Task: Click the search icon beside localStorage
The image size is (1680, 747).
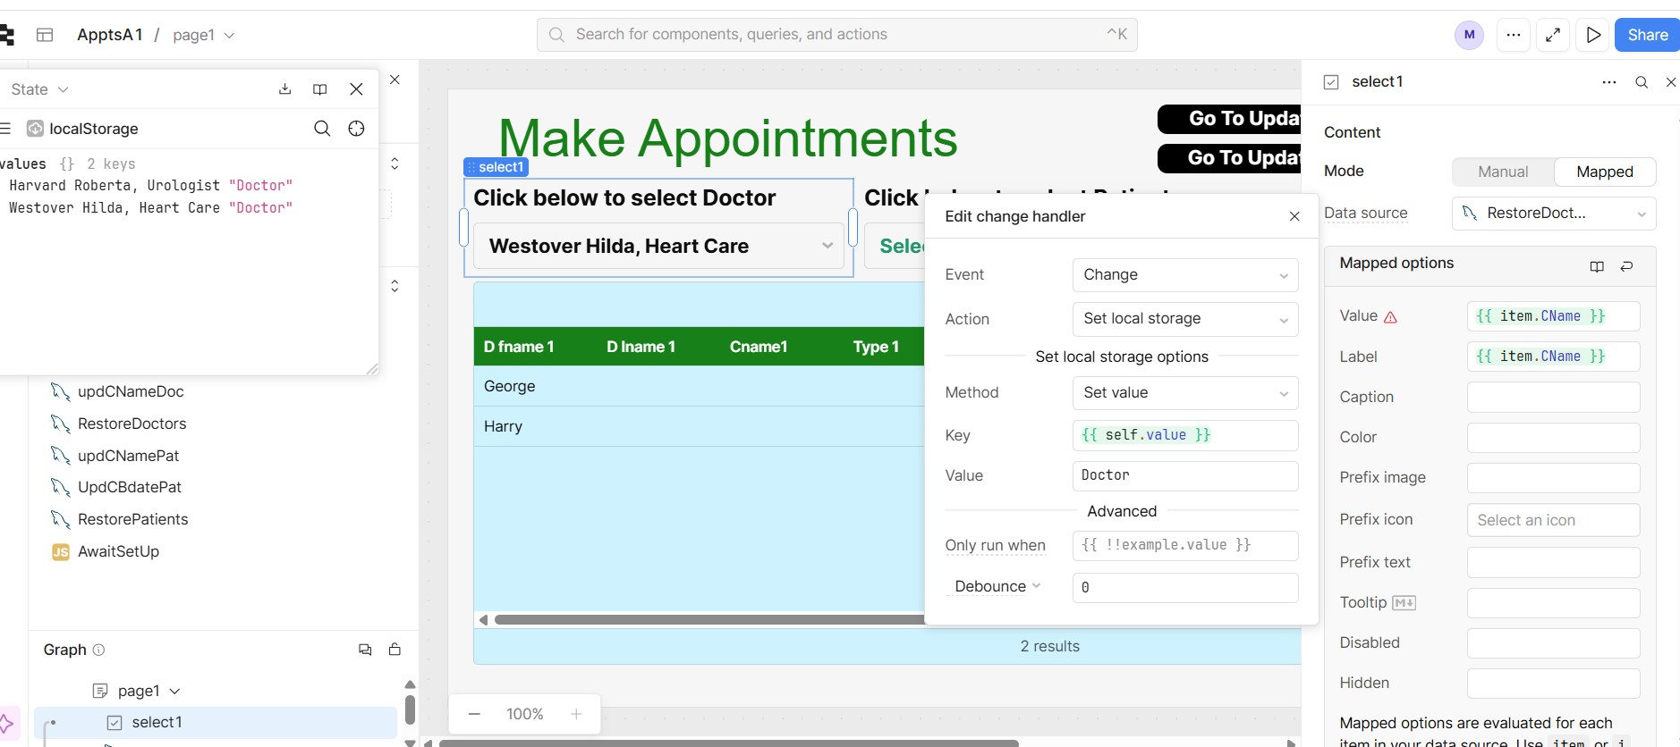Action: click(x=322, y=129)
